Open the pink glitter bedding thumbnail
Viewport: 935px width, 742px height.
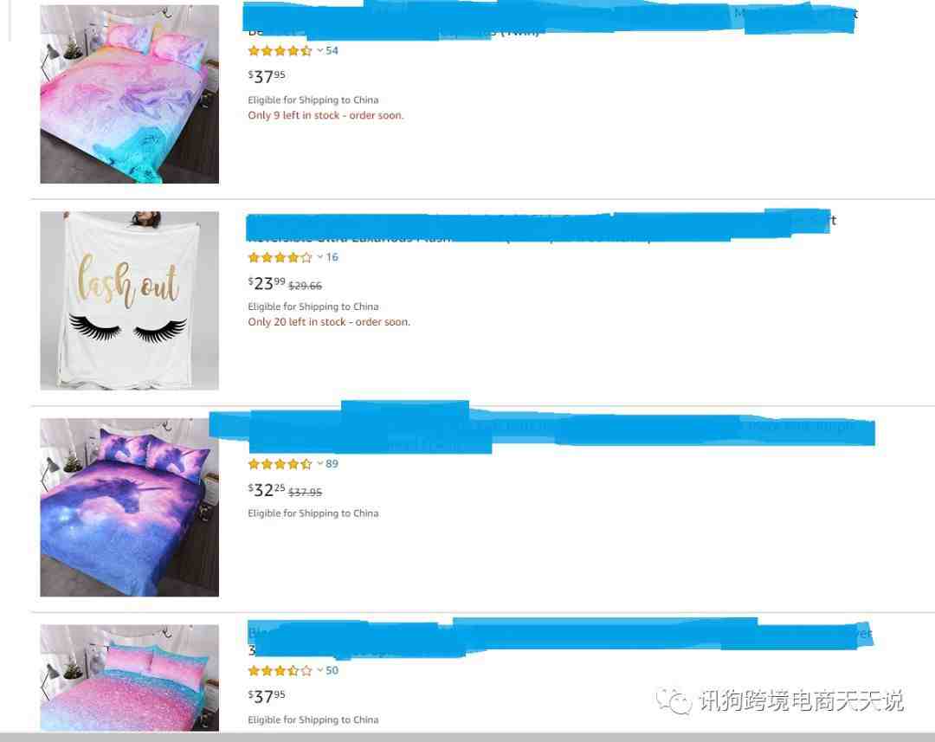[129, 678]
